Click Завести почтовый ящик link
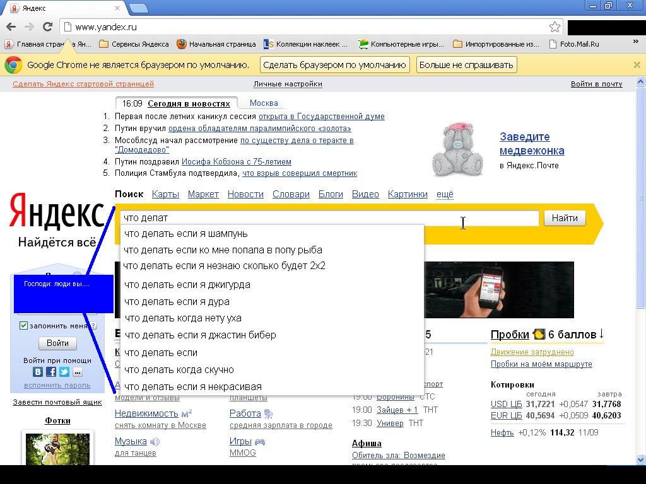The width and height of the screenshot is (646, 484). coord(57,402)
